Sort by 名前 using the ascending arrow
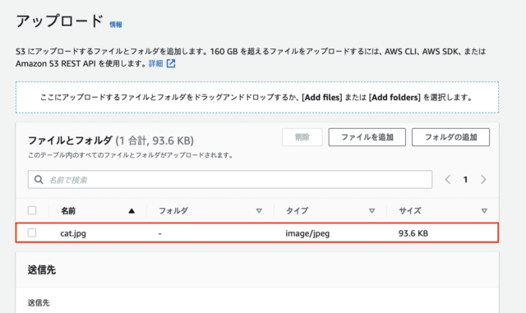526x313 pixels. 131,211
